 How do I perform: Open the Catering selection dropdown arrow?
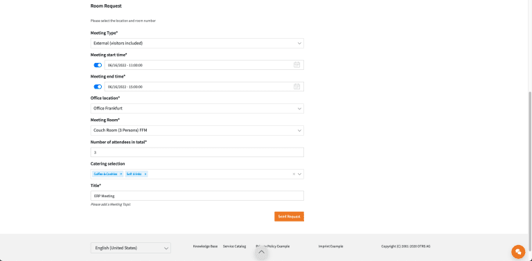click(x=299, y=174)
